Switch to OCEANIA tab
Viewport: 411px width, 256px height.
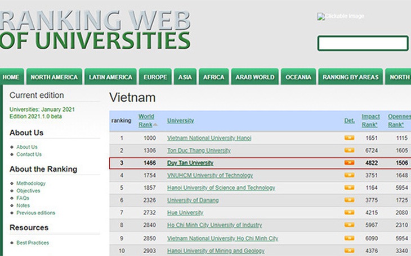(298, 77)
